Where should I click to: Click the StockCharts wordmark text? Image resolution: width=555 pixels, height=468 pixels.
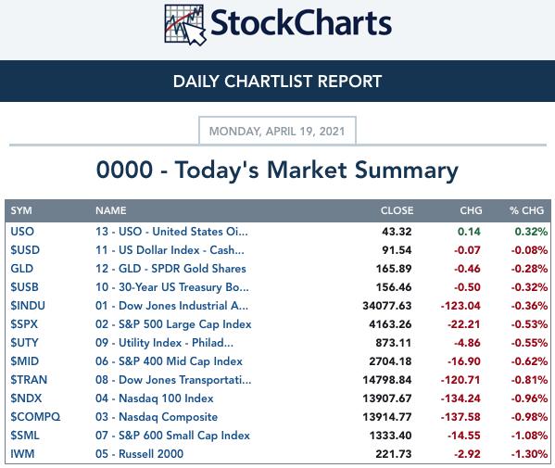click(x=301, y=23)
